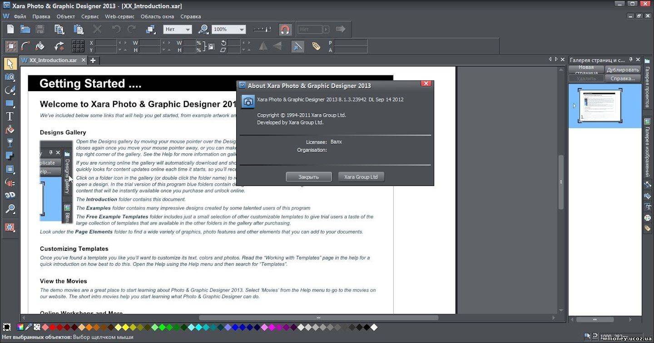Toggle the red magnet snap button
The height and width of the screenshot is (343, 654).
[285, 29]
